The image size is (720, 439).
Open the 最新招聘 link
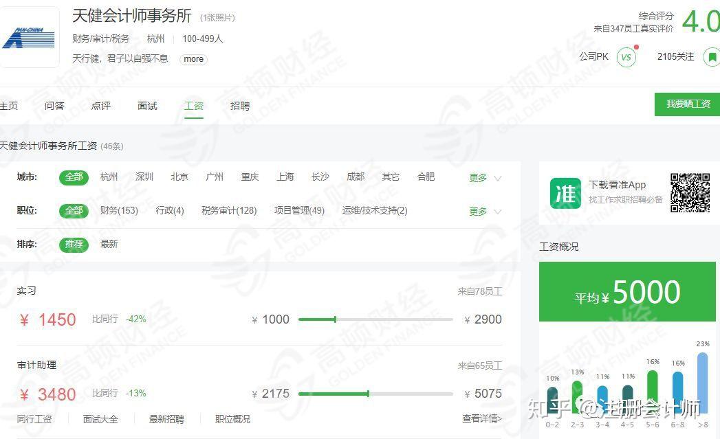(166, 419)
